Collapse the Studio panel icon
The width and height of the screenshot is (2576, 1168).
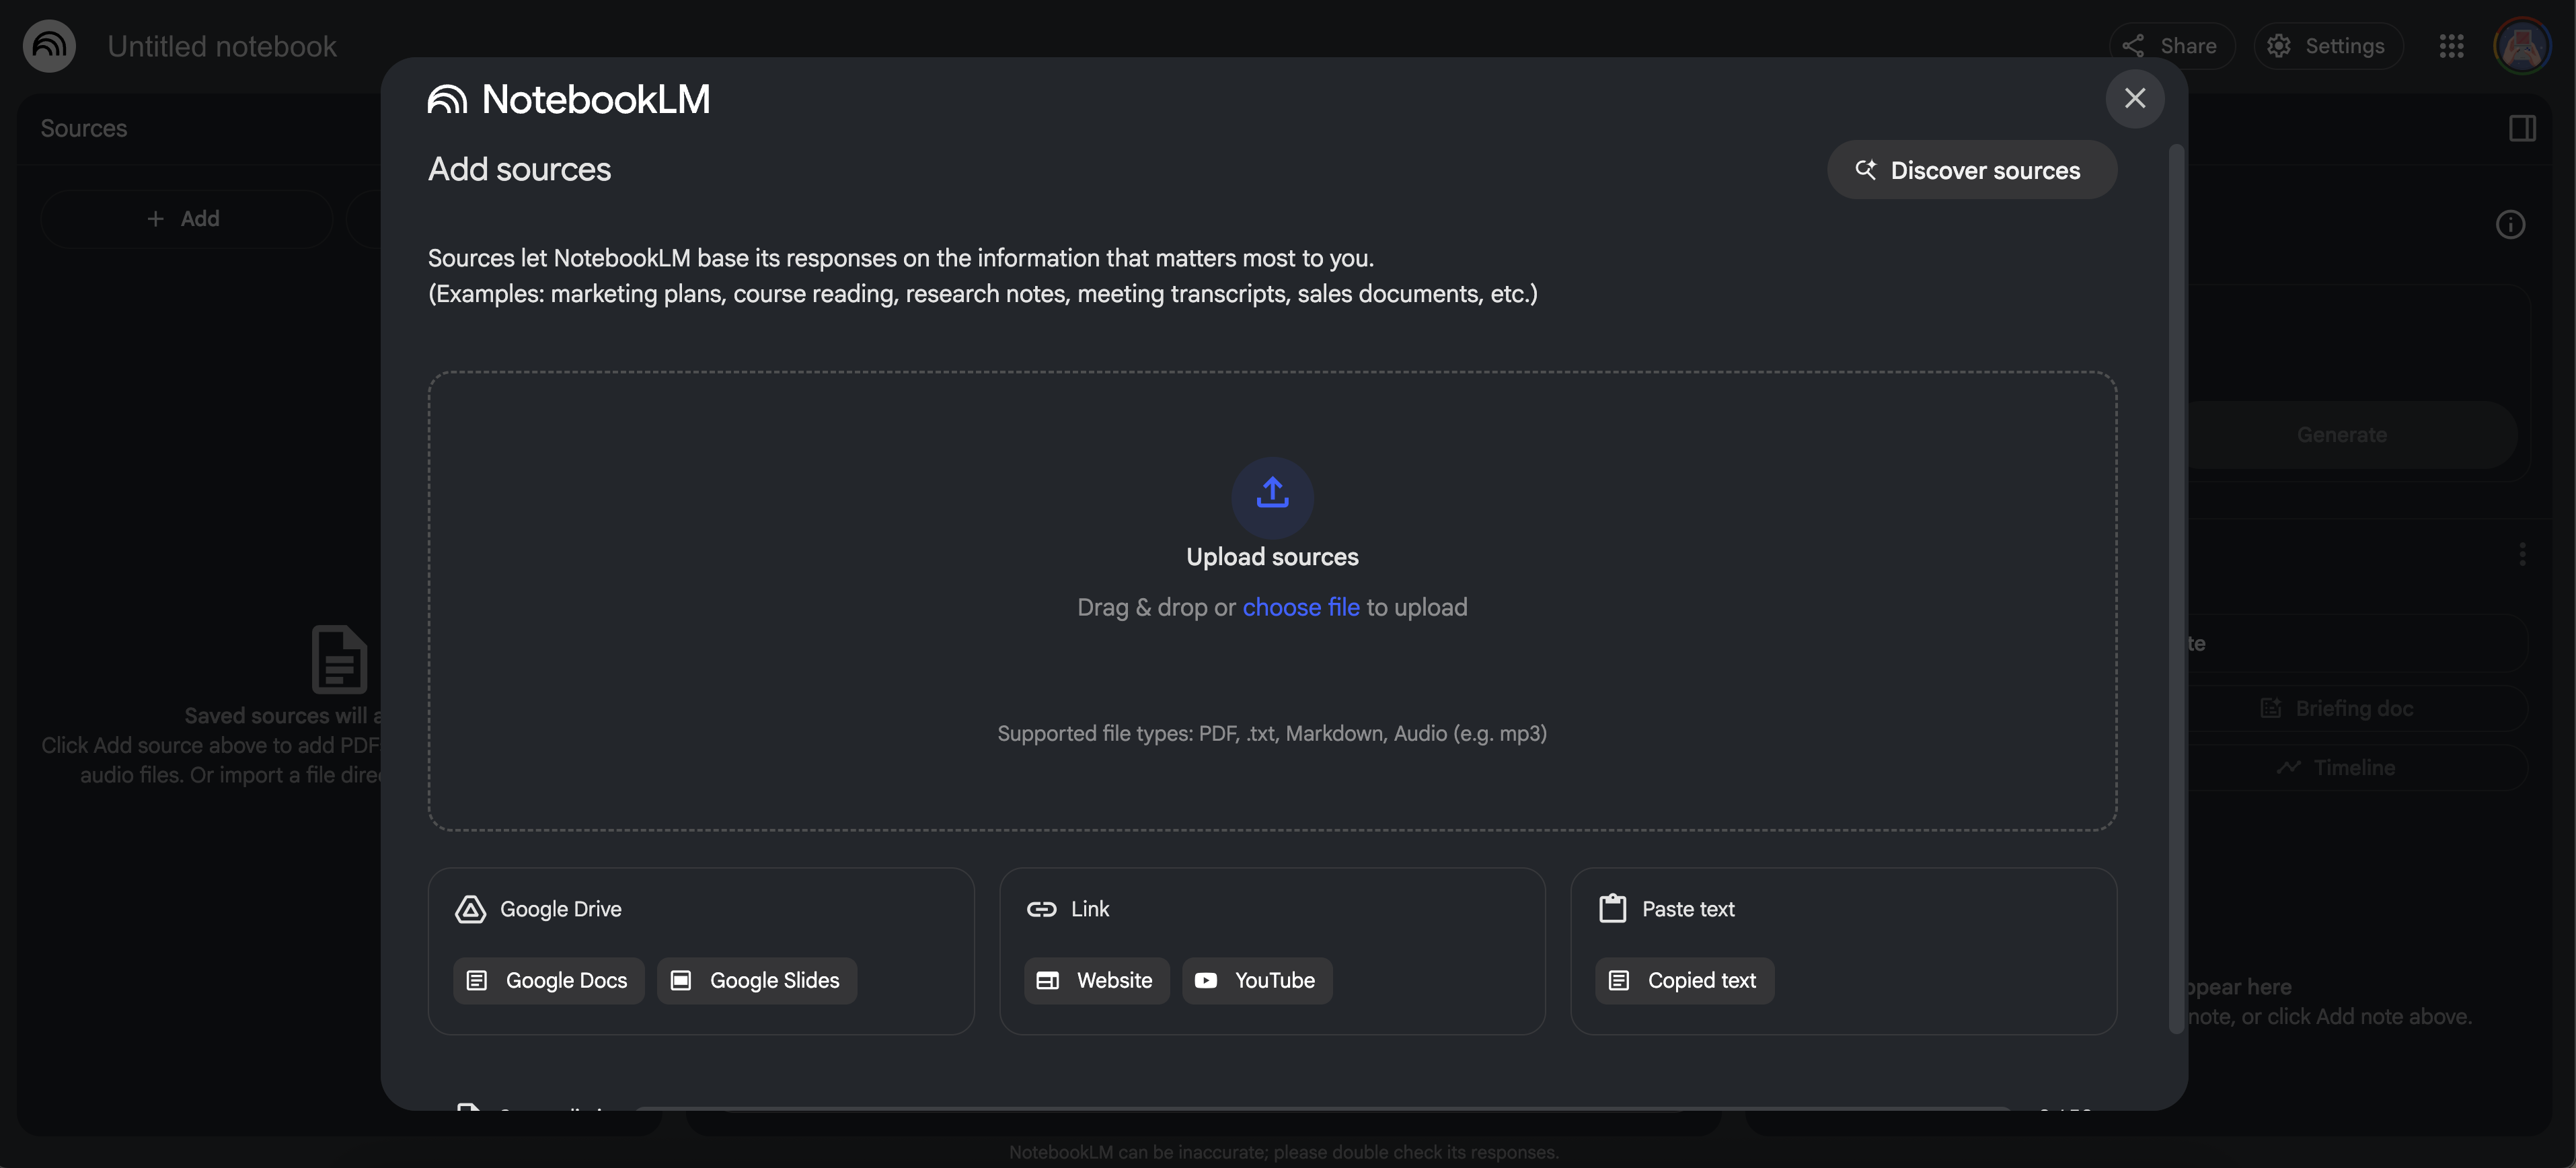[x=2522, y=128]
